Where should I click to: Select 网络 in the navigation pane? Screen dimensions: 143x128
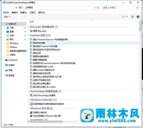coord(9,70)
